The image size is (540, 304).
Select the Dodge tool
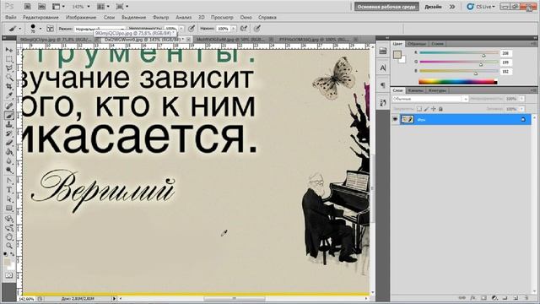point(9,171)
